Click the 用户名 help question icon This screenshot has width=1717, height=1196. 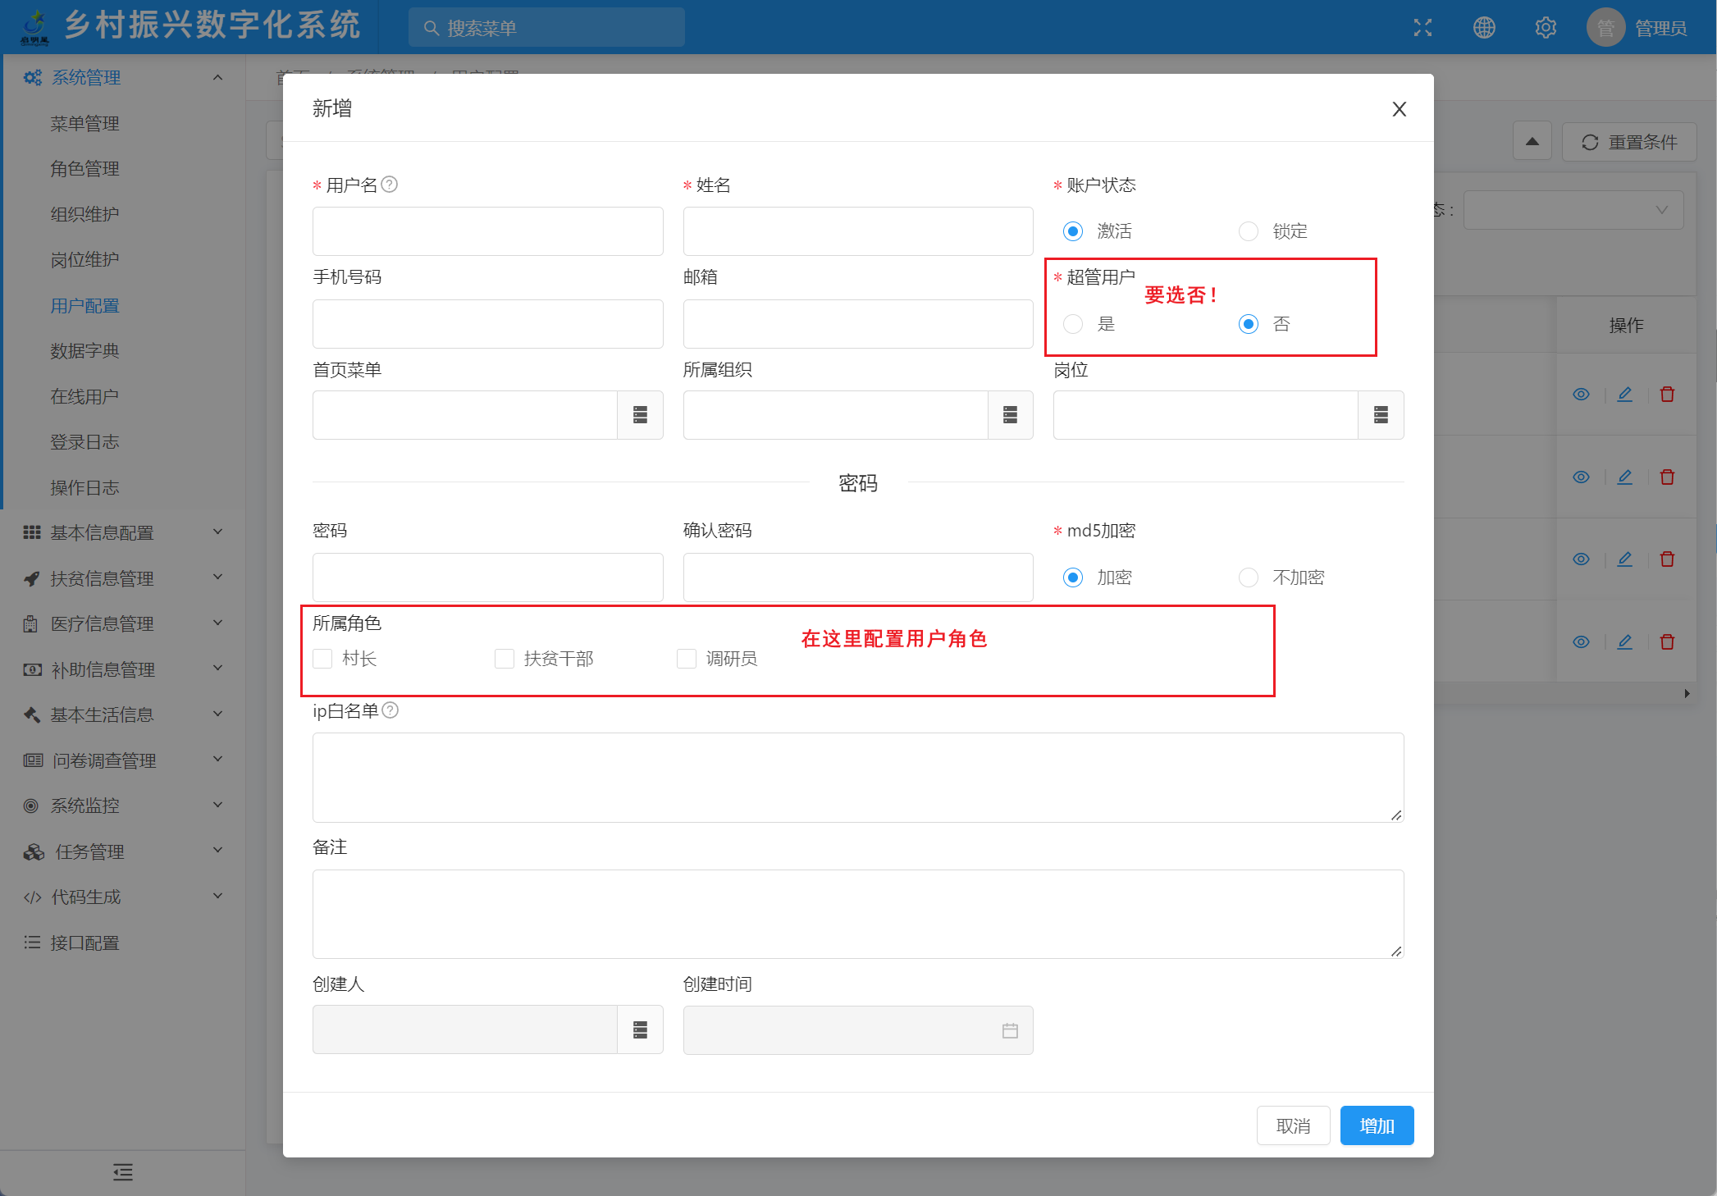click(x=390, y=185)
